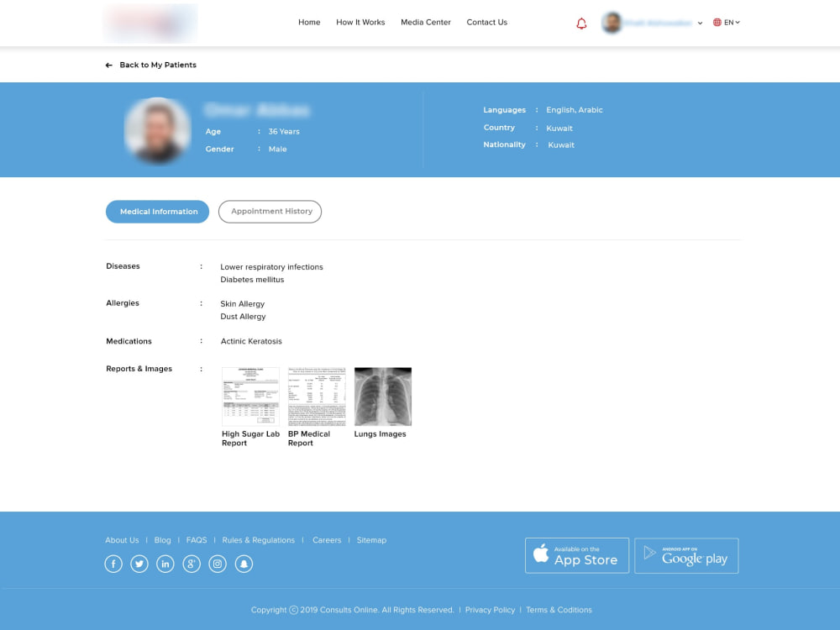Select the Medical Information tab
Screen dimensions: 840x630
click(x=158, y=212)
